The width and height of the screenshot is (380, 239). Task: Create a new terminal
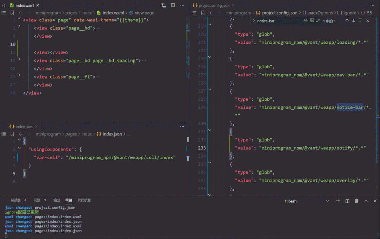click(x=338, y=201)
